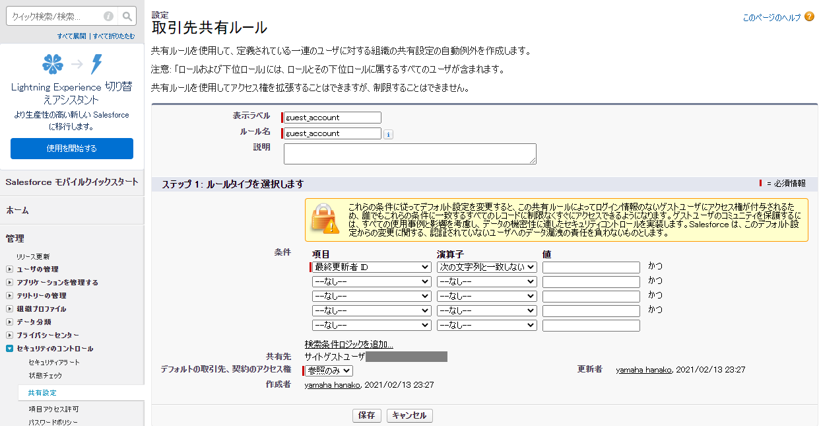Open the このページのヘルプ link
Viewport: 819px width, 426px height.
pos(771,18)
